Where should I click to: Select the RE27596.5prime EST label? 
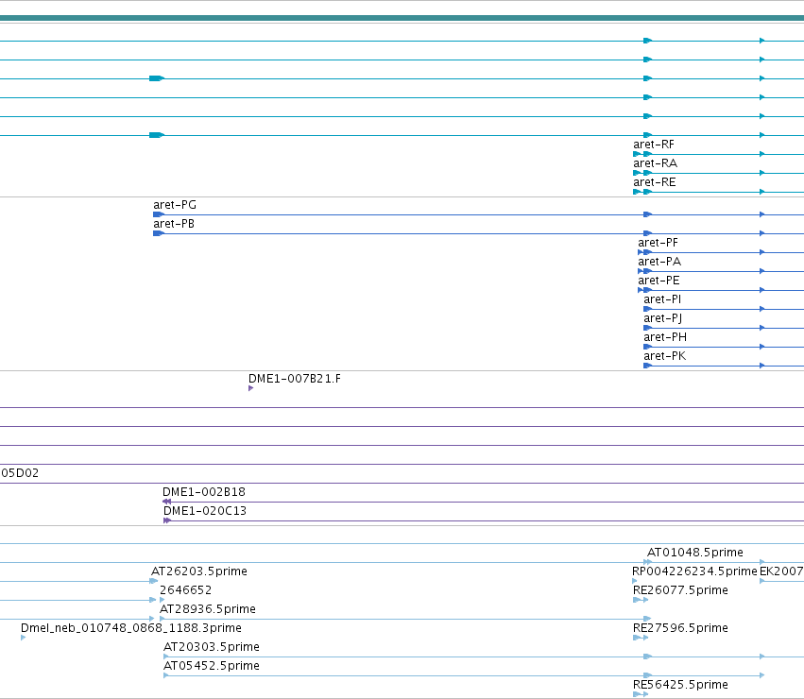tap(680, 628)
